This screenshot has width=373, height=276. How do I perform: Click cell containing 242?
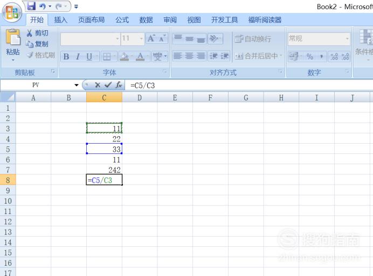coord(104,170)
